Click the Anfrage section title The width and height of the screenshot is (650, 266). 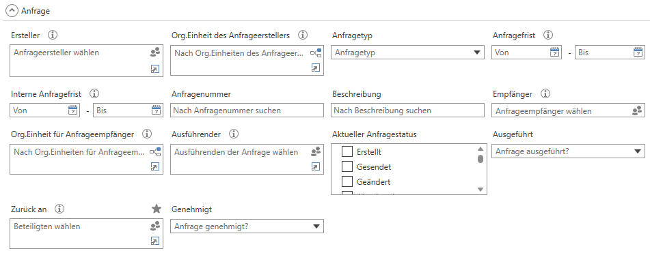click(36, 11)
